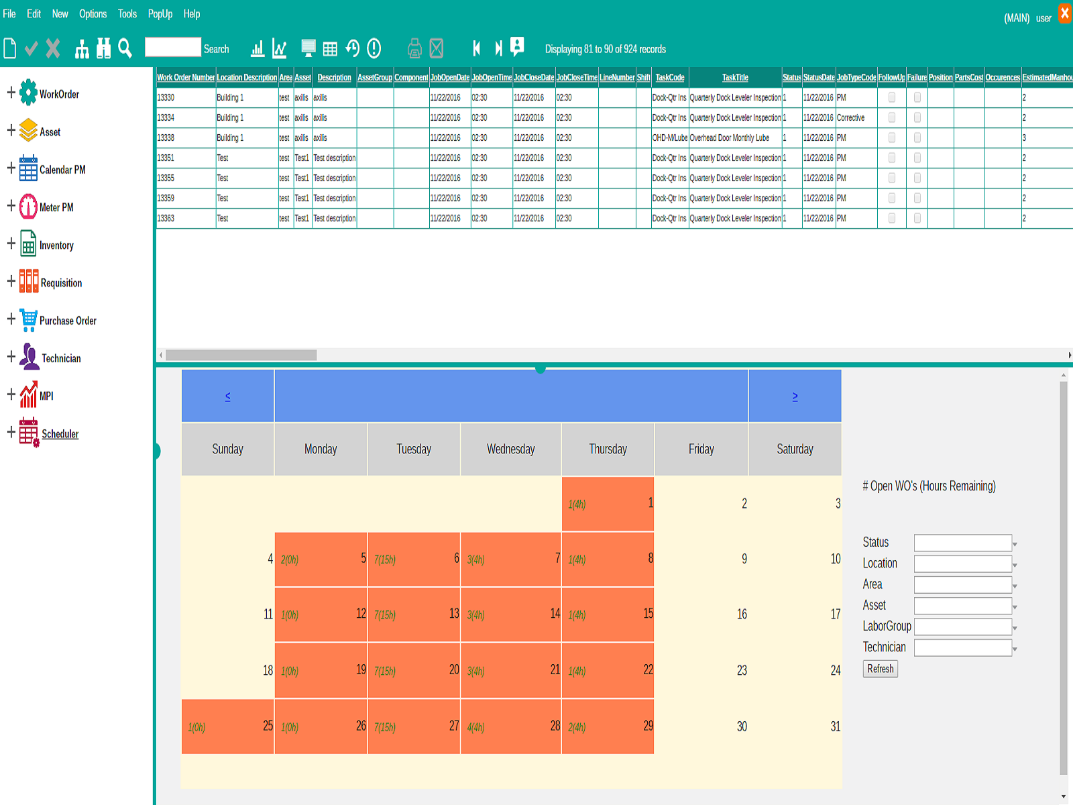Open the history clock icon

click(352, 48)
